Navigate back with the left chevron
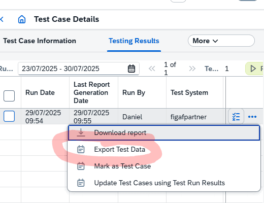Screen dimensions: 264x203 click(2, 19)
